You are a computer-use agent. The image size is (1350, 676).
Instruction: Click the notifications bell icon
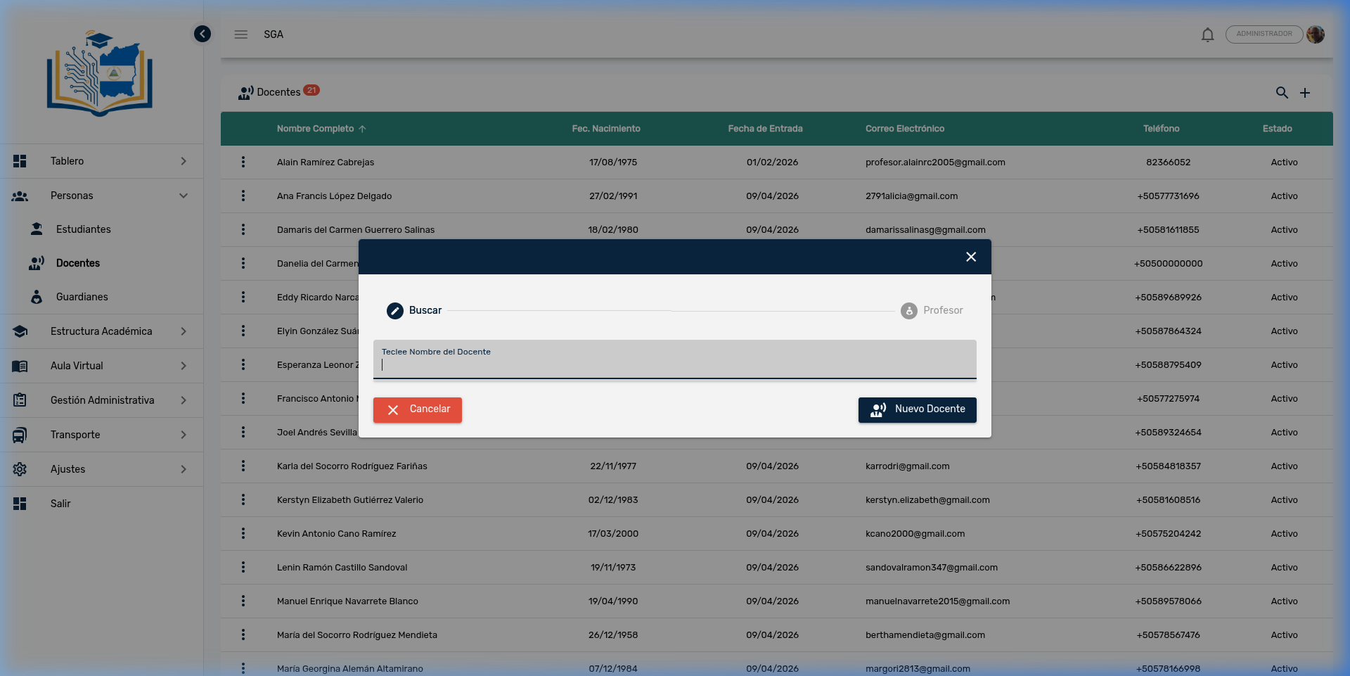pos(1207,34)
